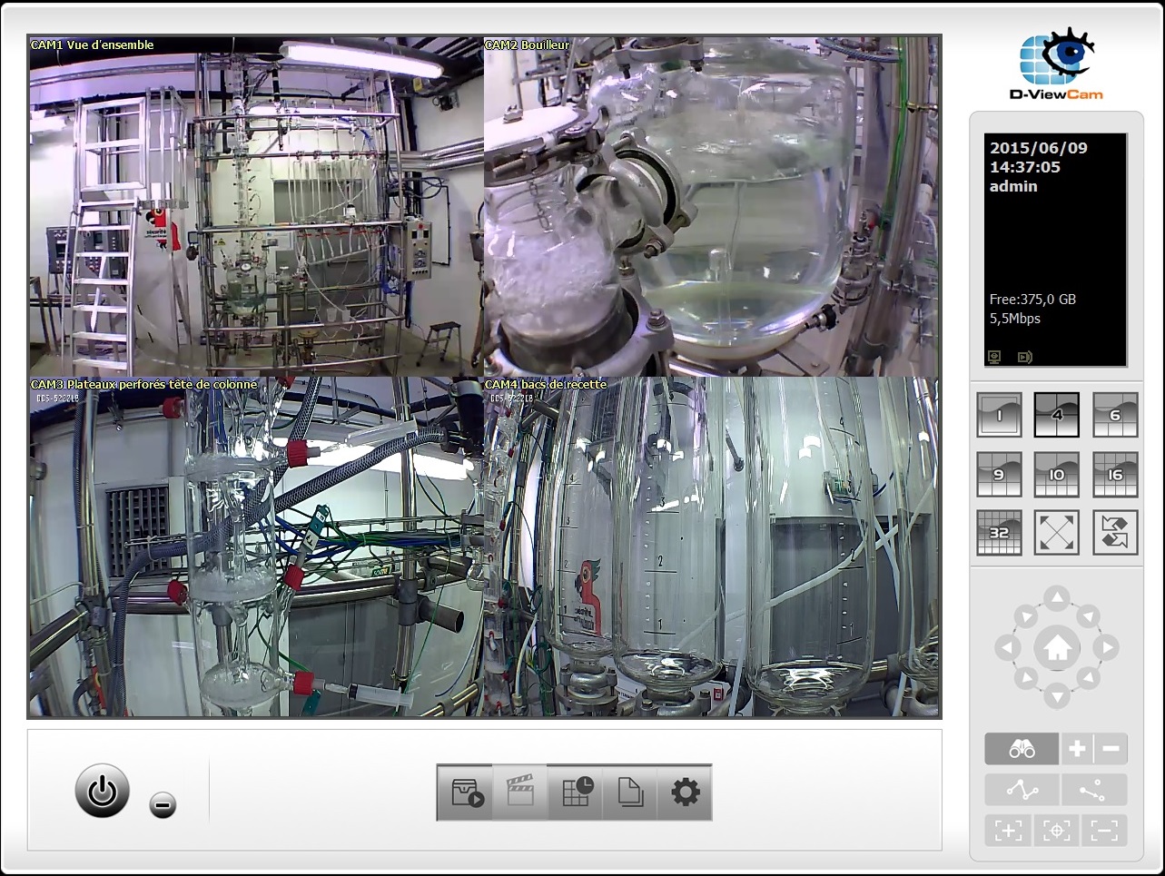Switch to 32-camera grid layout
The image size is (1165, 876).
999,533
